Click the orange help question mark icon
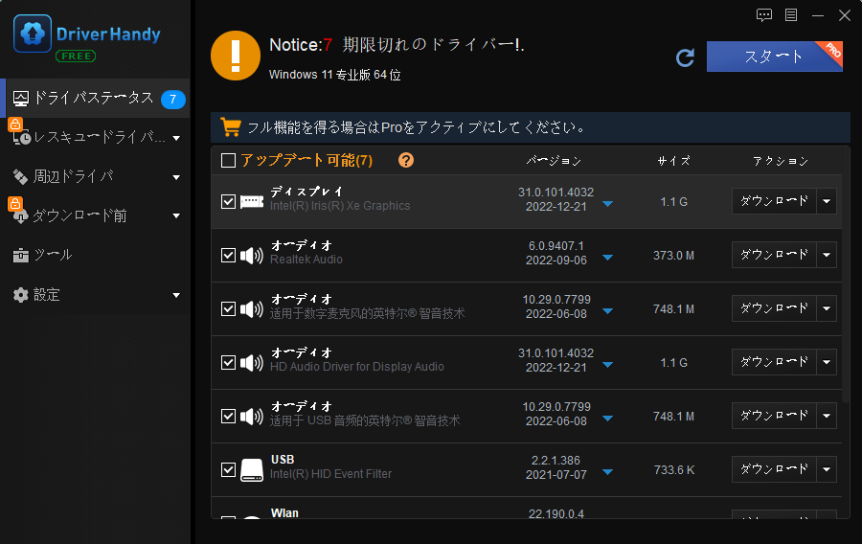Screen dimensions: 862x544 (406, 161)
